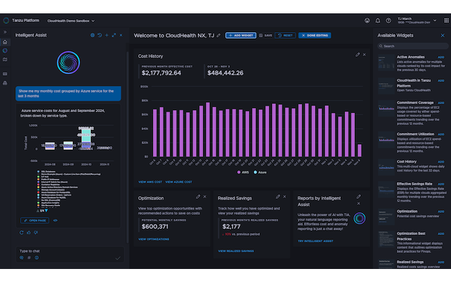The height and width of the screenshot is (283, 451).
Task: Open VIEW AZURE COST link
Action: (178, 182)
